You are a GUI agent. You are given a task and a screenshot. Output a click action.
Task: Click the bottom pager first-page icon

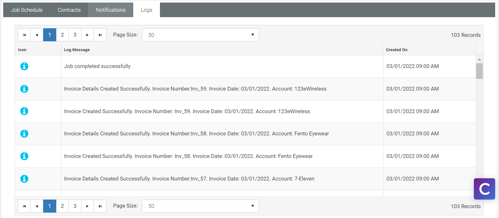[x=24, y=206]
